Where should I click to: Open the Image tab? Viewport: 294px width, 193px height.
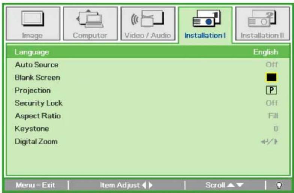[x=33, y=24]
